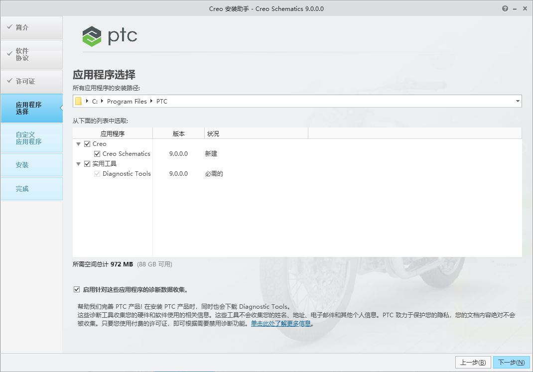The width and height of the screenshot is (533, 372).
Task: Click the 上一步(B) back button
Action: click(x=473, y=363)
